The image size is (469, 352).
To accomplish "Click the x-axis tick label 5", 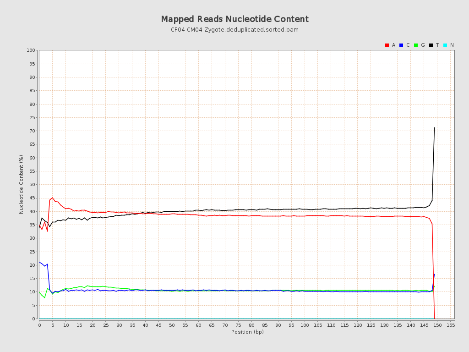I will [x=53, y=325].
